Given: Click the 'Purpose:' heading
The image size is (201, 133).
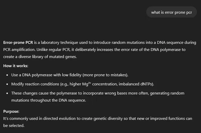Looking at the screenshot, I should coord(11,111).
